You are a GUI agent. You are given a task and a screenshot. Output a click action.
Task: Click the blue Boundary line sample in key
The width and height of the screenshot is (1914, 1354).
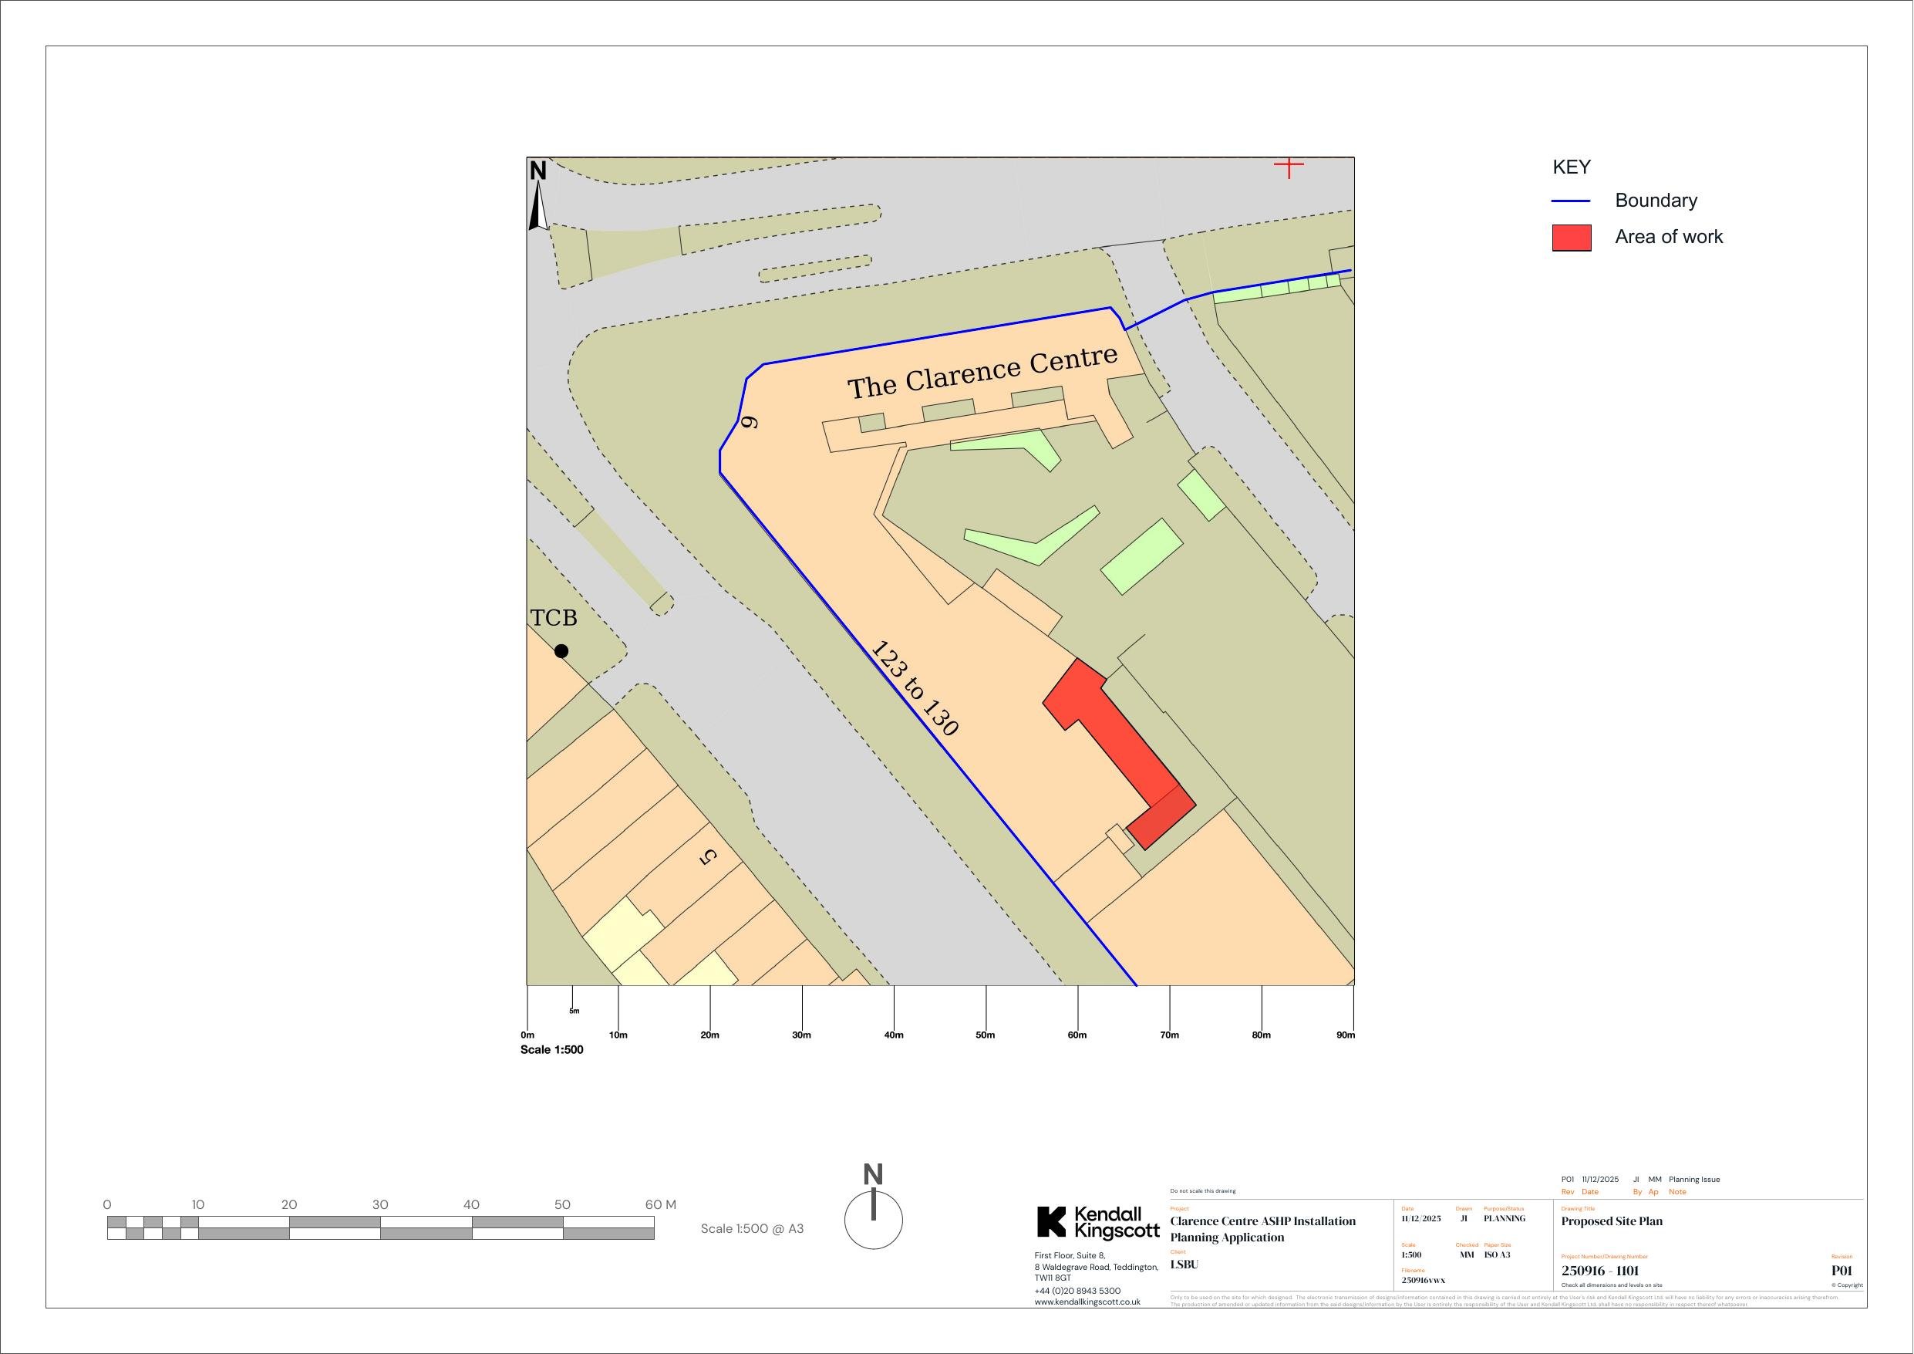1571,201
